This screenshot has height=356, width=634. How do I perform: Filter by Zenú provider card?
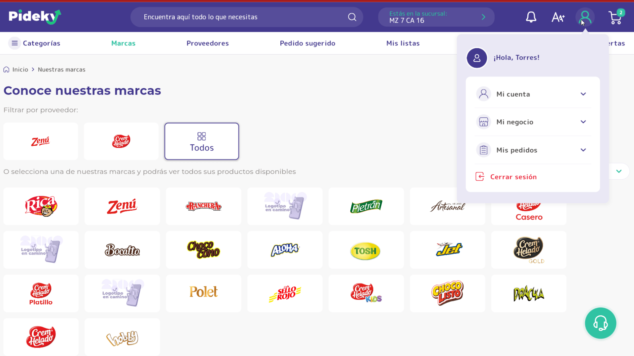[41, 141]
